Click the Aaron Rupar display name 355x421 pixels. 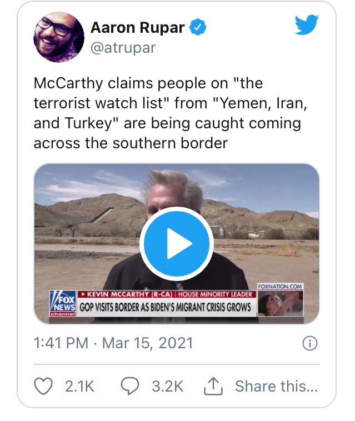coord(138,28)
